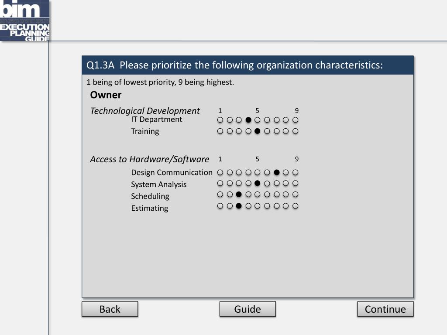Set System Analysis priority to 1

coord(220,183)
